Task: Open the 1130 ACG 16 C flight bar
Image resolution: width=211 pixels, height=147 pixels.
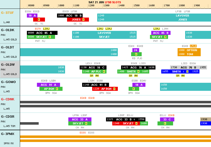Action: [93, 67]
